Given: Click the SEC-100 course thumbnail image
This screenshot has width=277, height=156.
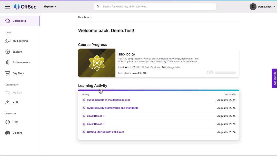Looking at the screenshot, I should tap(97, 63).
